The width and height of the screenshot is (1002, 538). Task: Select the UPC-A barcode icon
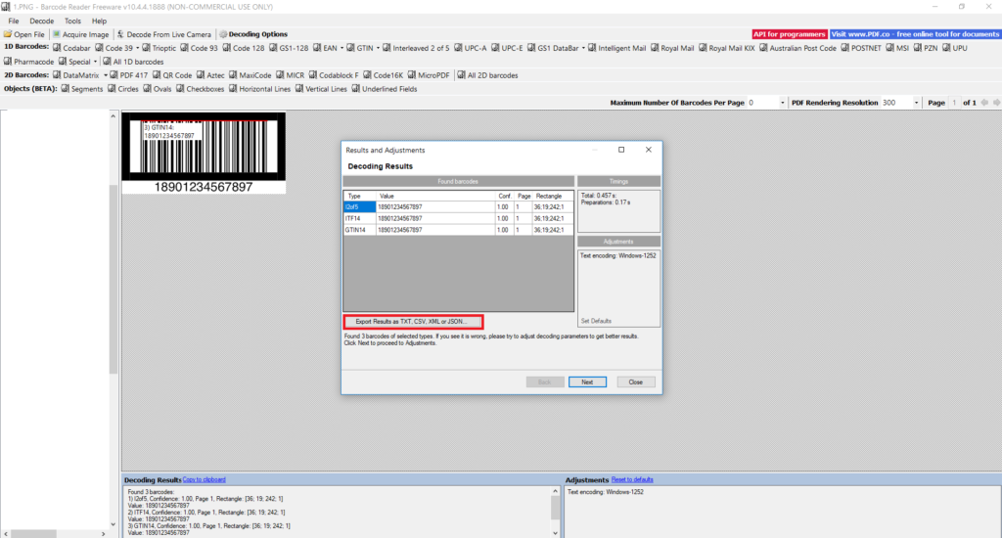[x=458, y=48]
